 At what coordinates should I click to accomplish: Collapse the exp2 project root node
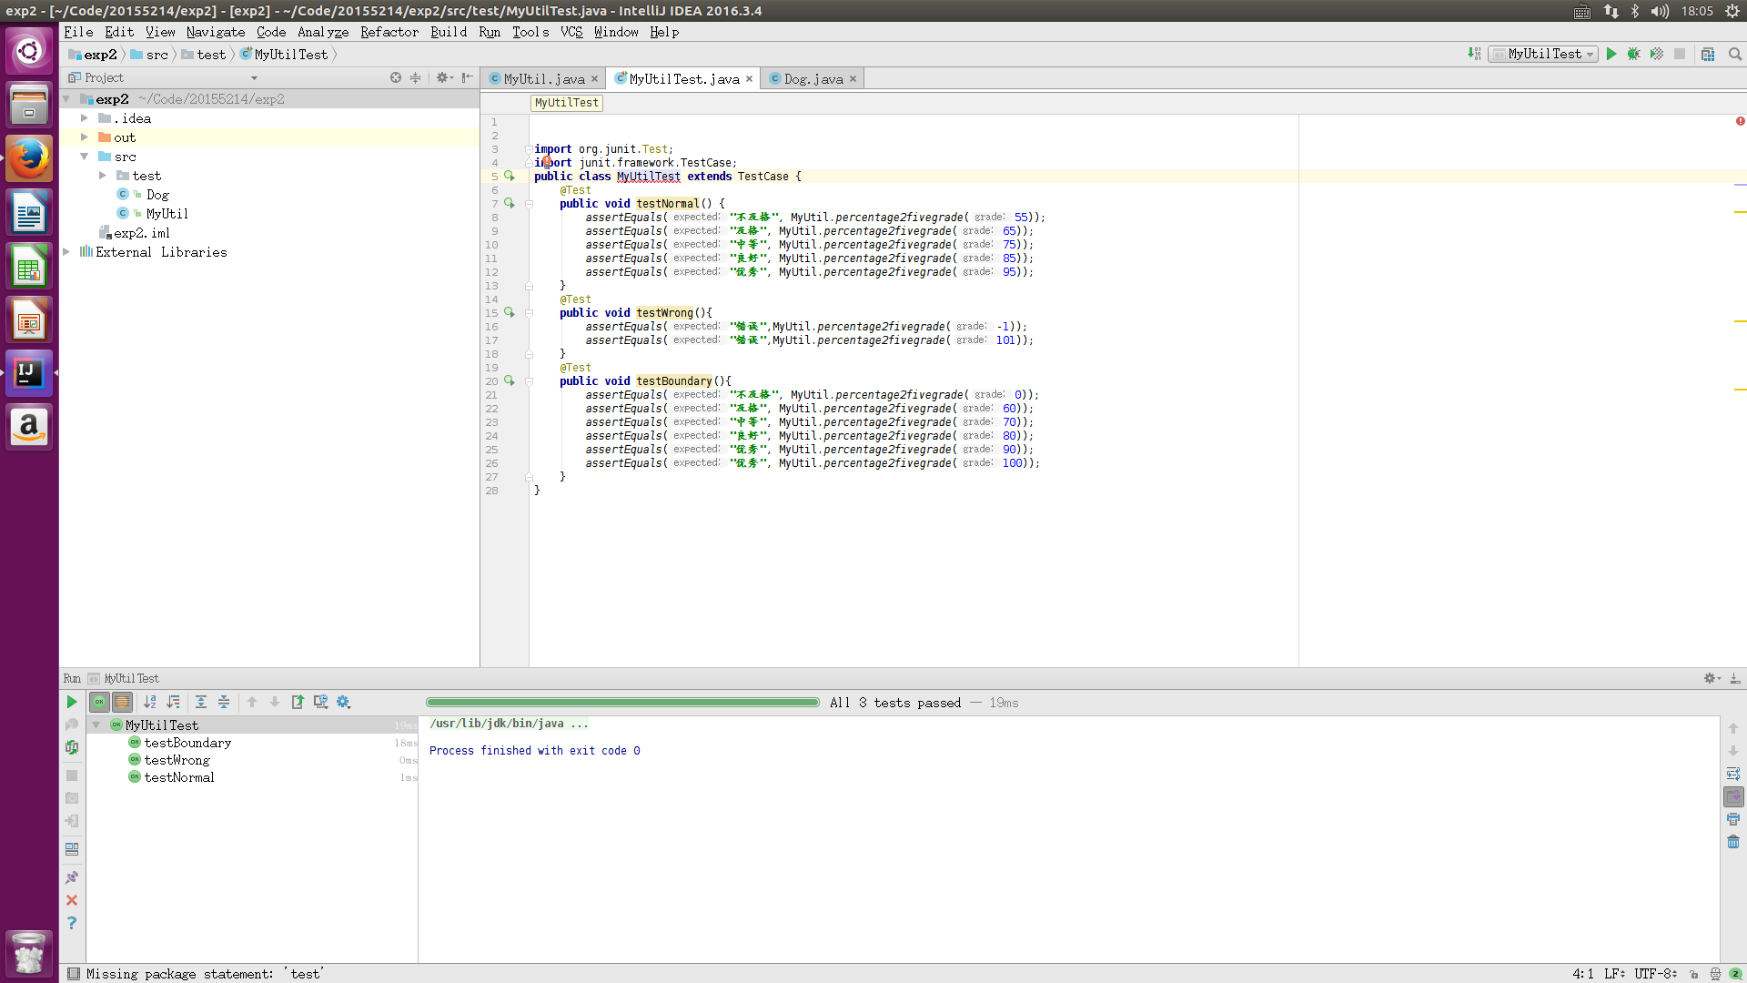tap(66, 99)
